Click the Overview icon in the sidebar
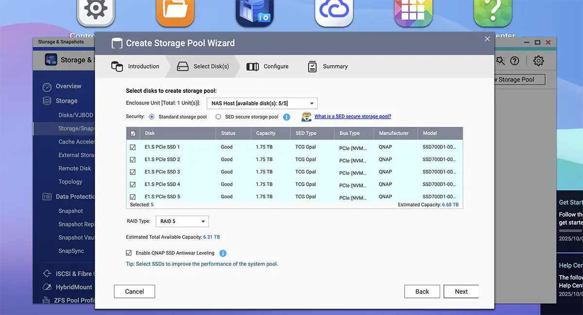The image size is (583, 315). click(46, 86)
